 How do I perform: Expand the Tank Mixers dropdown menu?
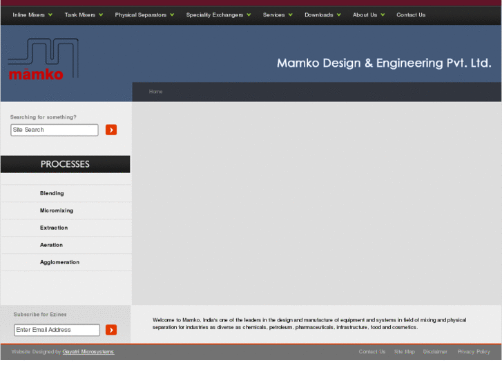[84, 14]
